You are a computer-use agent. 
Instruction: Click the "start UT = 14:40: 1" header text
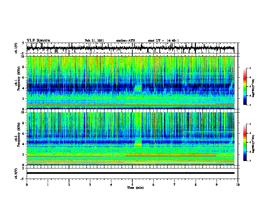click(x=163, y=41)
